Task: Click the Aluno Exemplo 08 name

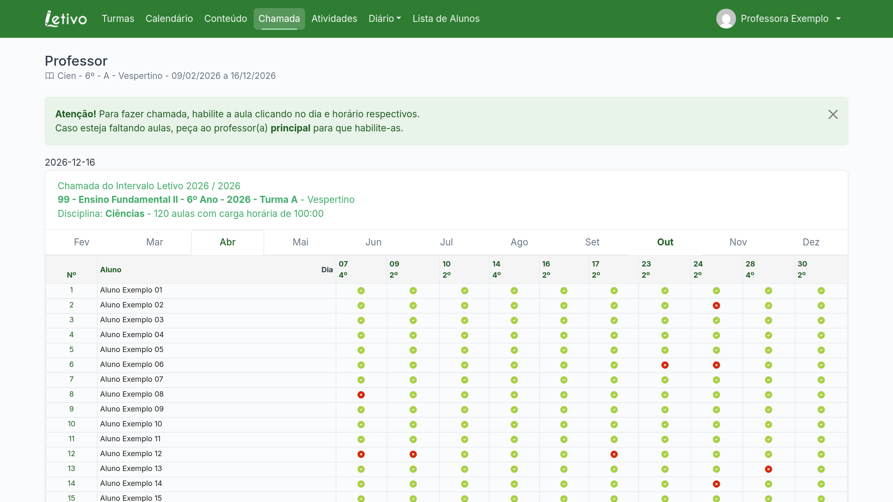Action: click(x=132, y=394)
